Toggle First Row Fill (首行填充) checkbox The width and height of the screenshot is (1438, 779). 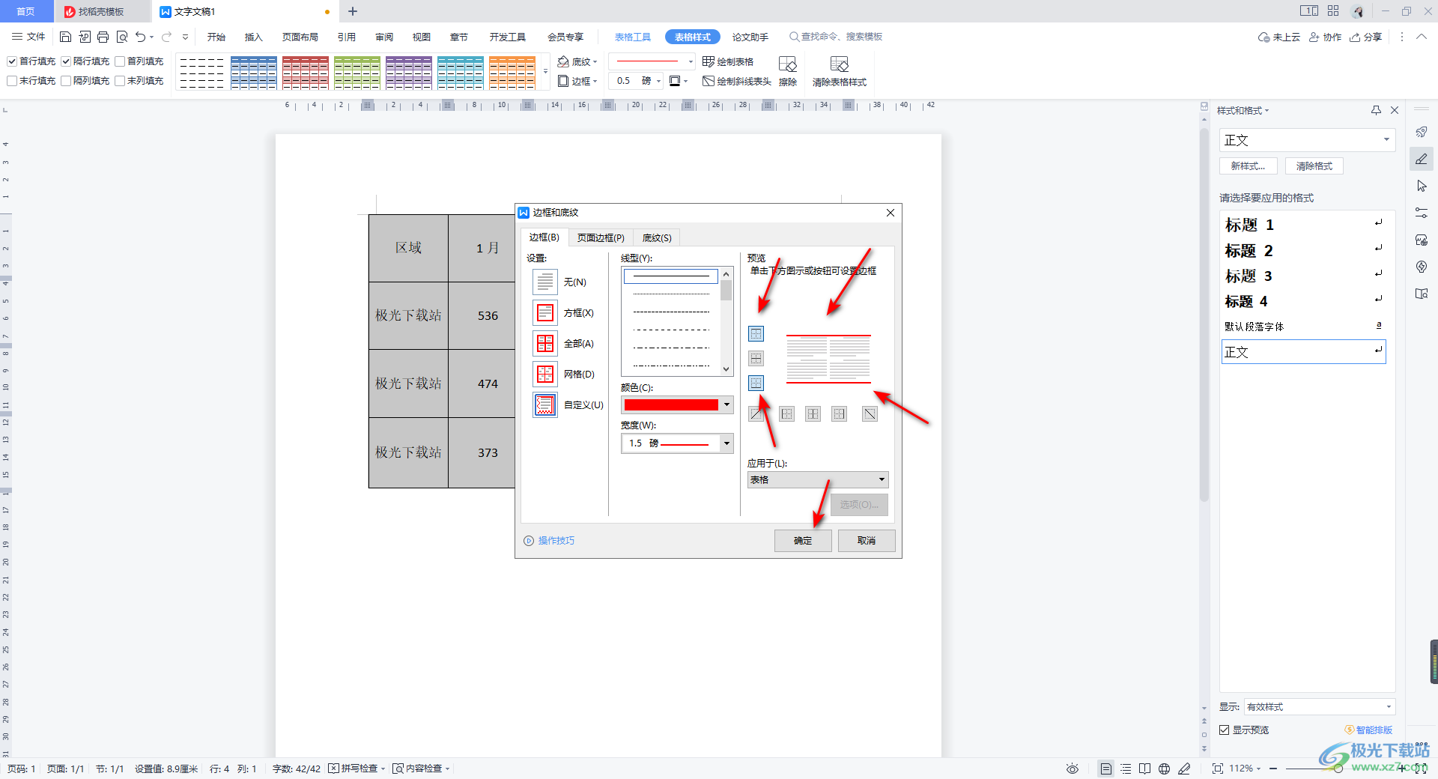coord(12,61)
